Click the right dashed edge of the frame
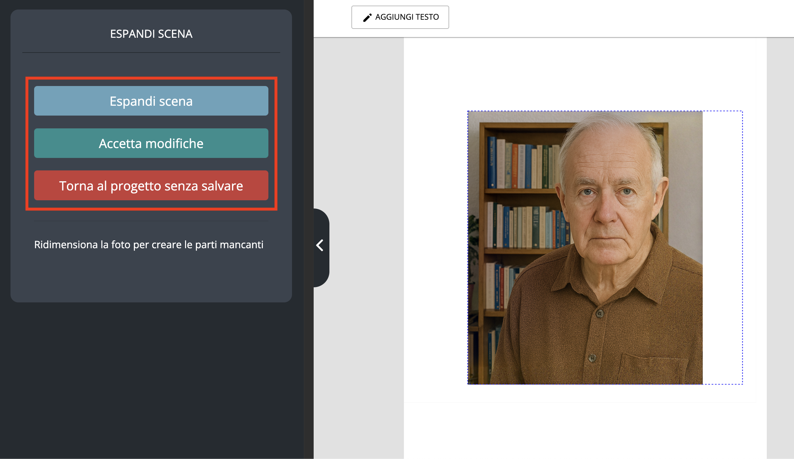The image size is (794, 459). pyautogui.click(x=742, y=248)
